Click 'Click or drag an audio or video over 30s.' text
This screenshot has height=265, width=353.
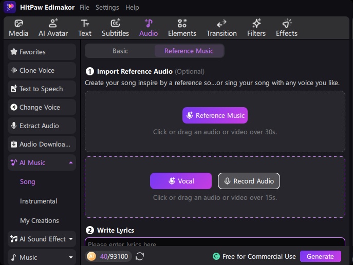(215, 132)
